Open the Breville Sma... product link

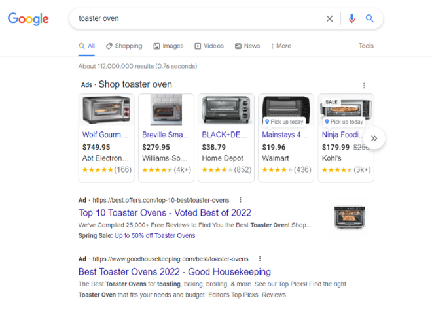(x=166, y=135)
